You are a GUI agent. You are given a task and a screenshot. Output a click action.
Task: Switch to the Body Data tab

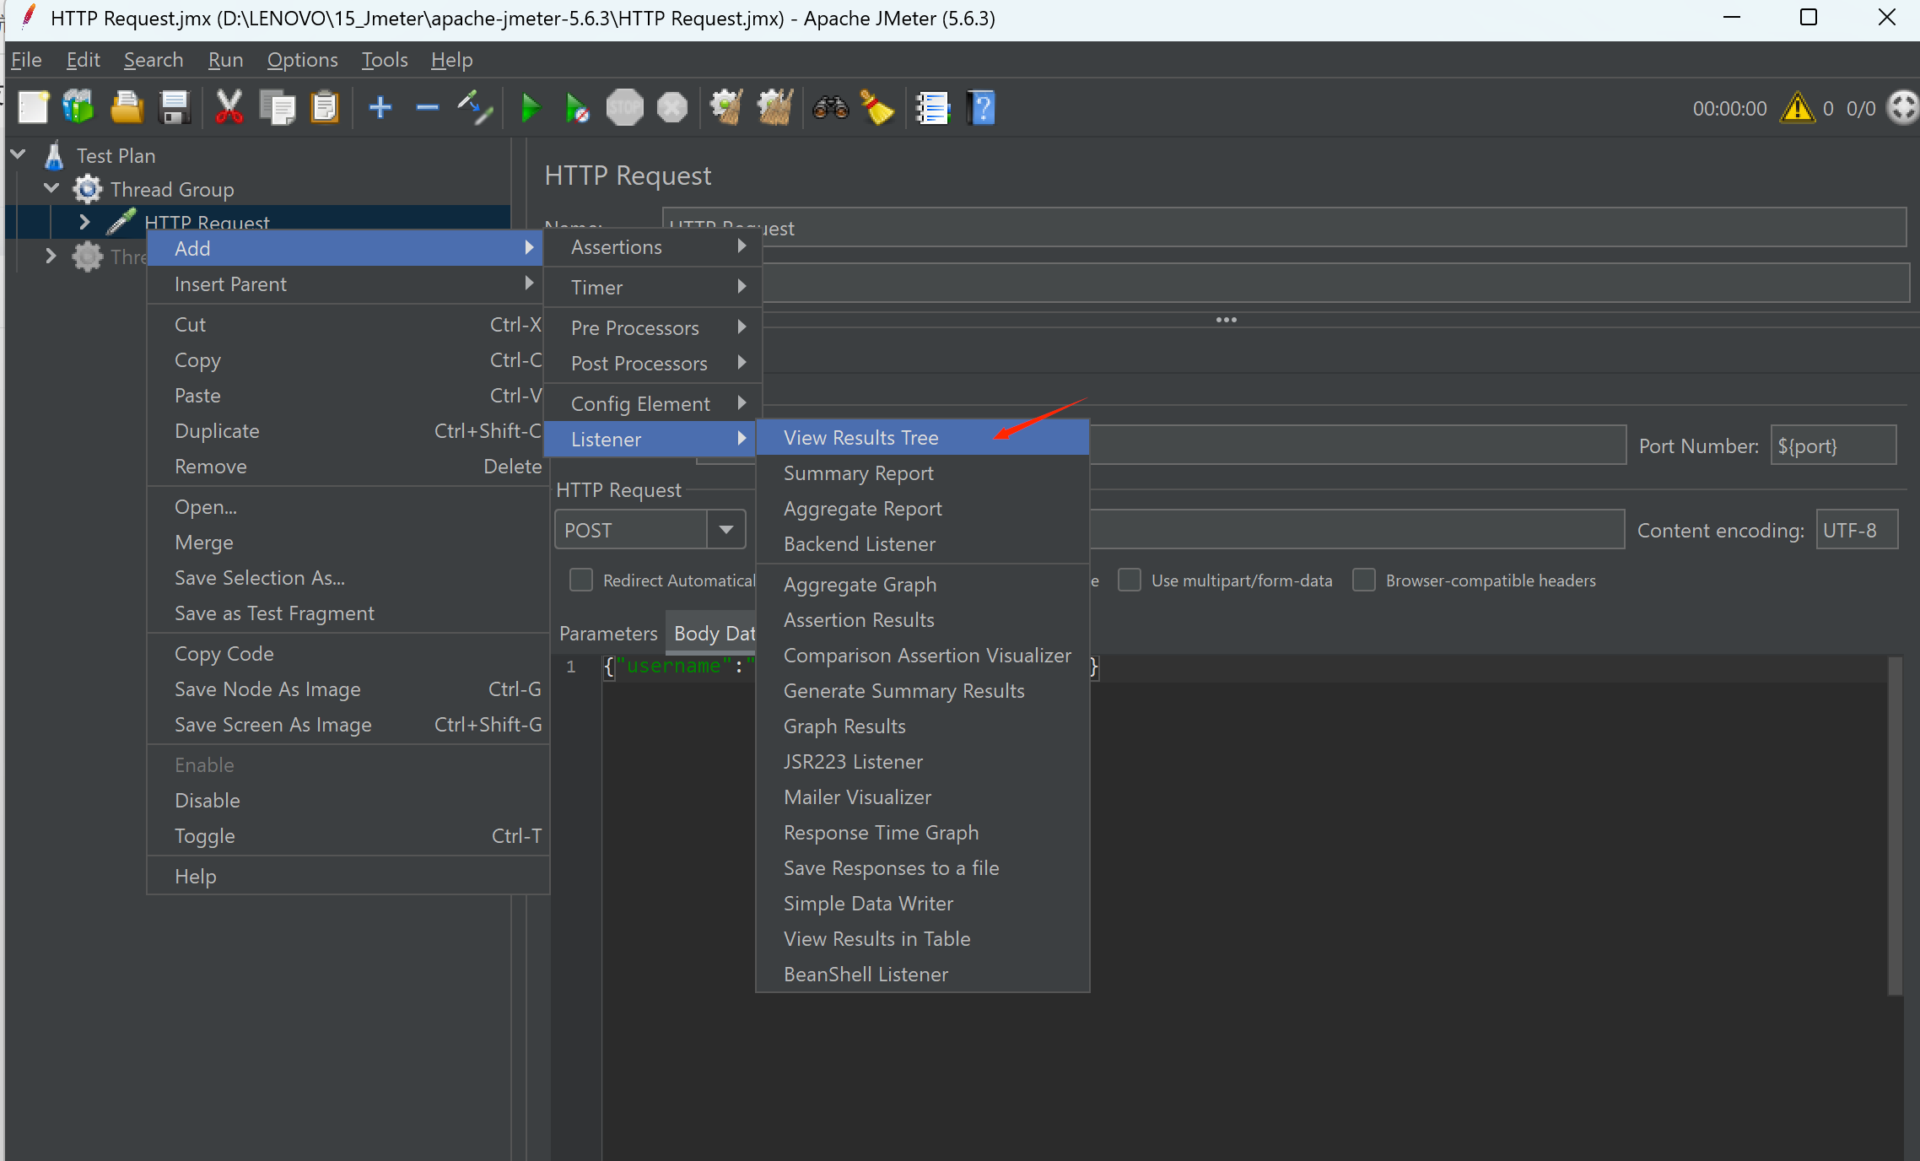(x=713, y=633)
